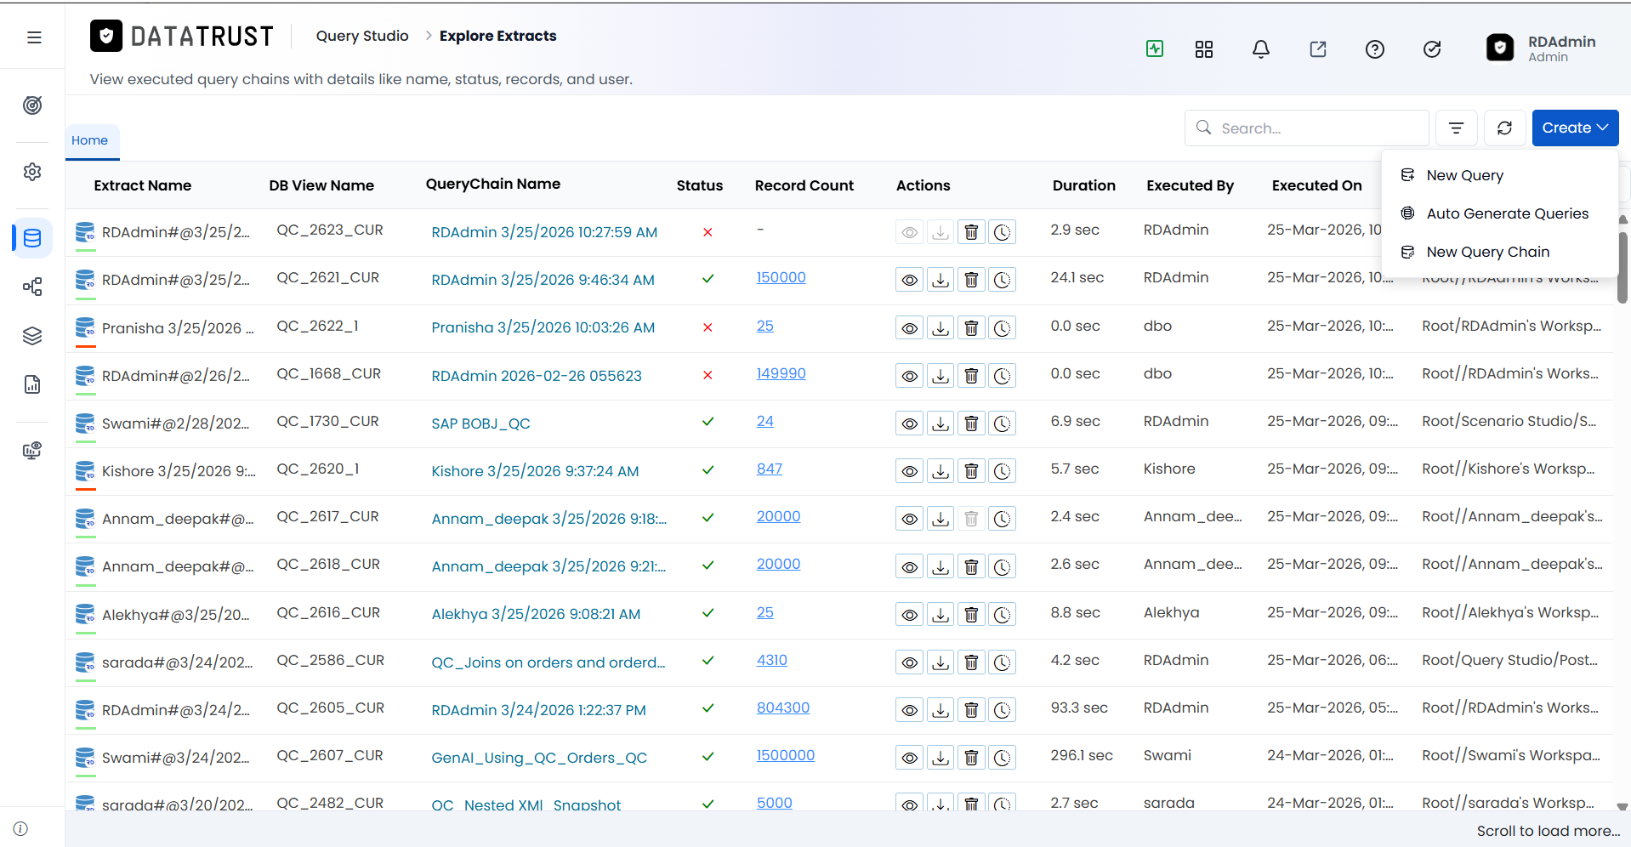This screenshot has width=1631, height=847.
Task: Click Executed By cell Alekhya
Action: coord(1171,612)
